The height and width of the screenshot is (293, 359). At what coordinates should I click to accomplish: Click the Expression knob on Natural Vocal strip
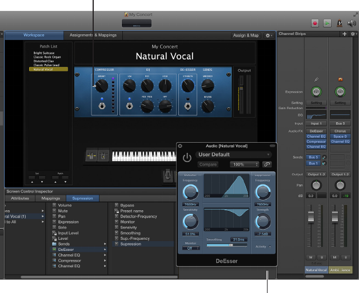(x=316, y=91)
